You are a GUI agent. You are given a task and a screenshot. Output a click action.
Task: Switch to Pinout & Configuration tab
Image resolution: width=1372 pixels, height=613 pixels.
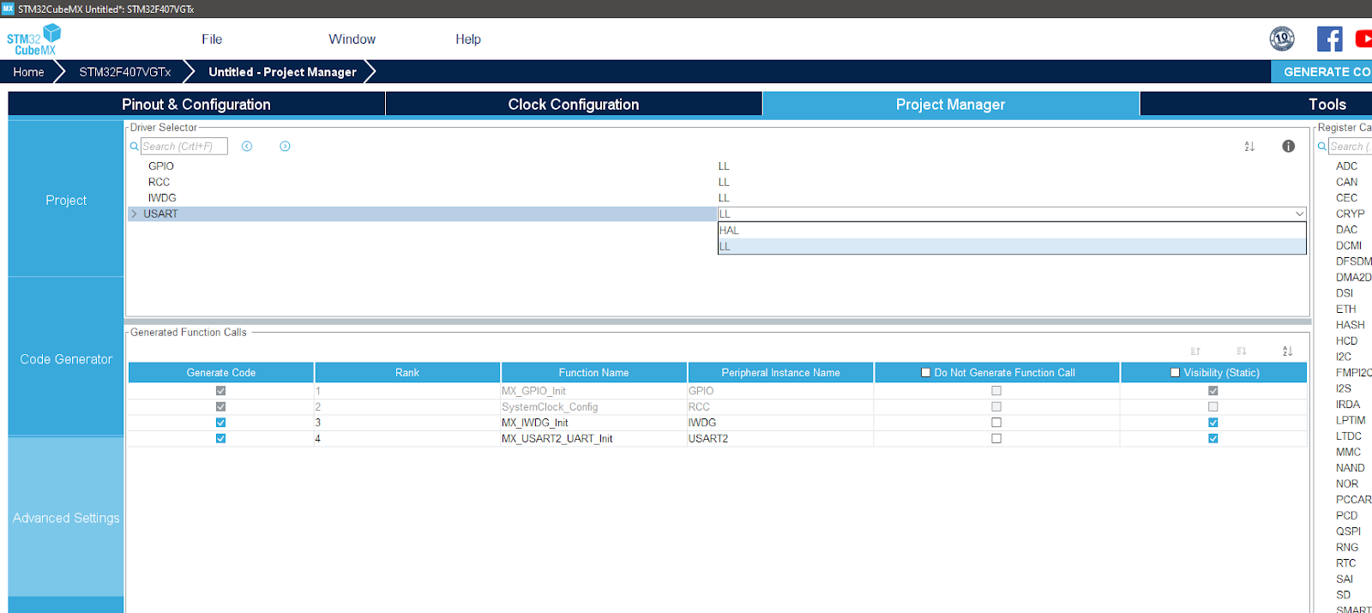point(196,104)
